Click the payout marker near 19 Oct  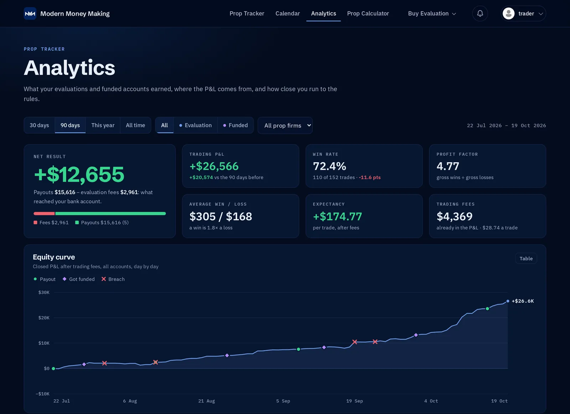pos(487,309)
